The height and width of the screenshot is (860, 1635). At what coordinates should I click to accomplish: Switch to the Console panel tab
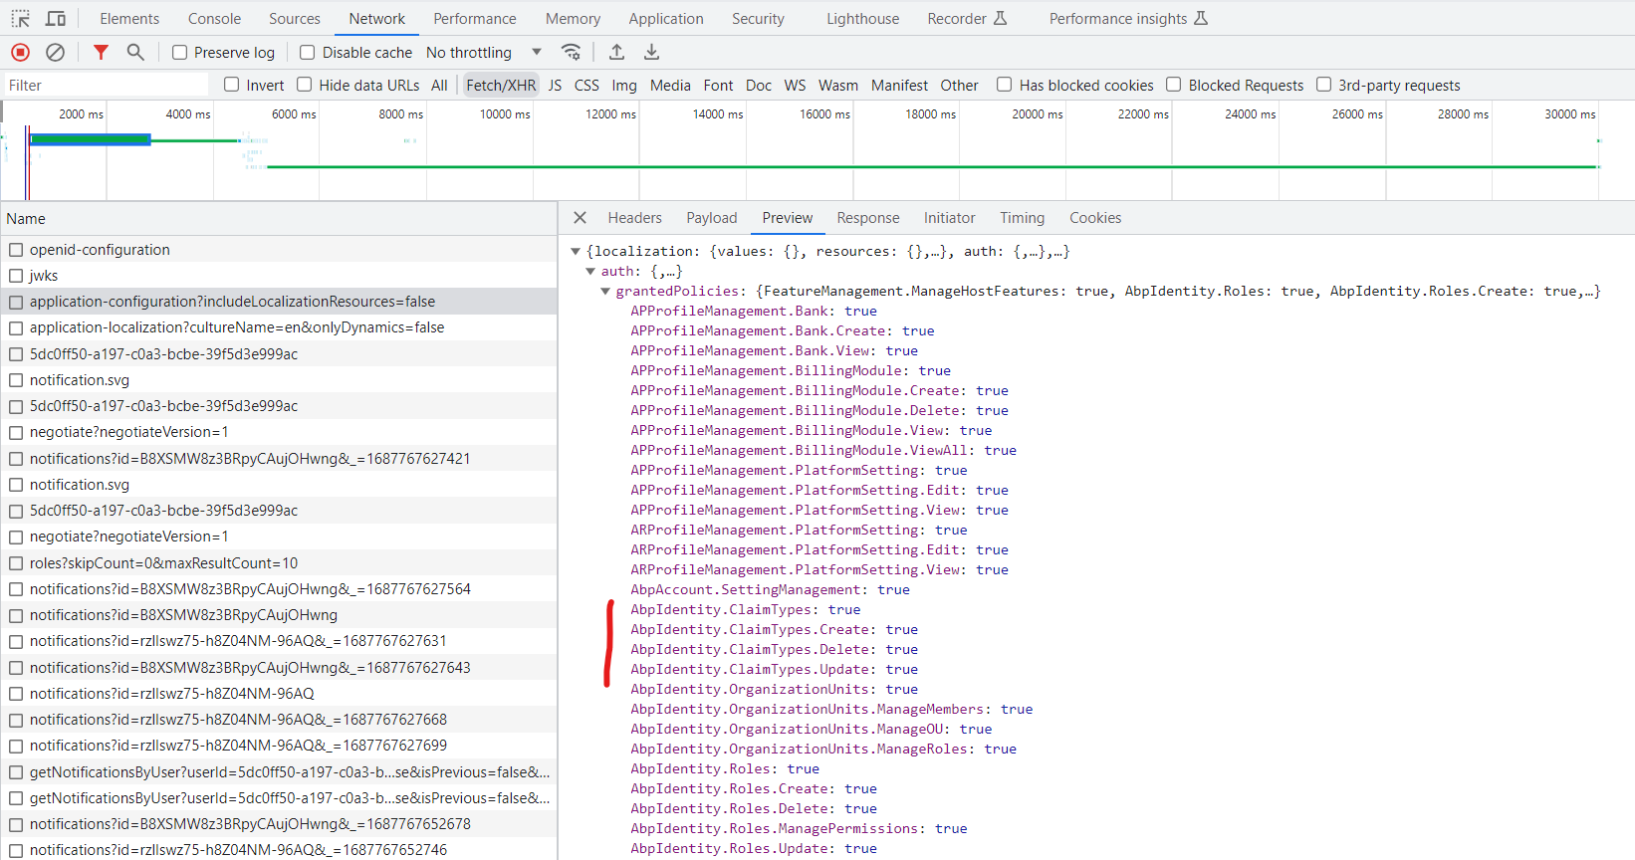tap(214, 19)
